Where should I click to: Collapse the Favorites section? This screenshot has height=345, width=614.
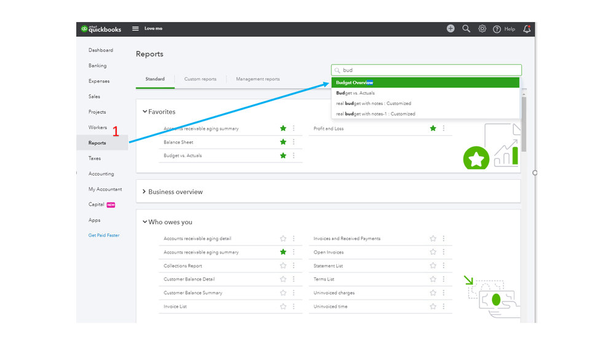[x=145, y=112]
